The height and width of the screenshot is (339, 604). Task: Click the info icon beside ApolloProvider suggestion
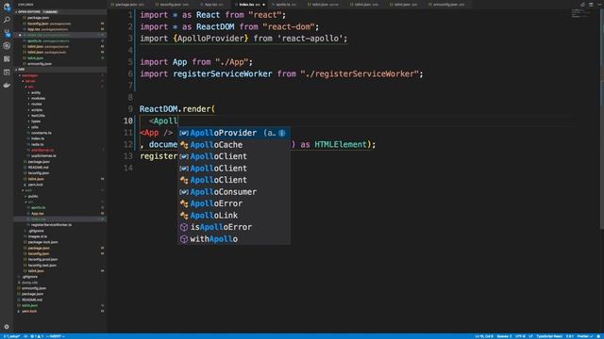coord(282,133)
